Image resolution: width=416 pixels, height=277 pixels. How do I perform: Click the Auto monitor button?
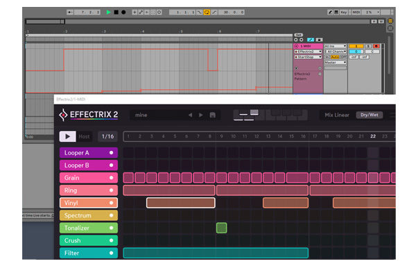(335, 57)
